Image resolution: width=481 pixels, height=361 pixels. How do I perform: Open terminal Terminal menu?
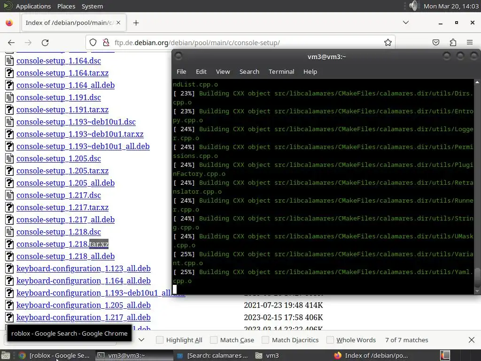tap(281, 71)
